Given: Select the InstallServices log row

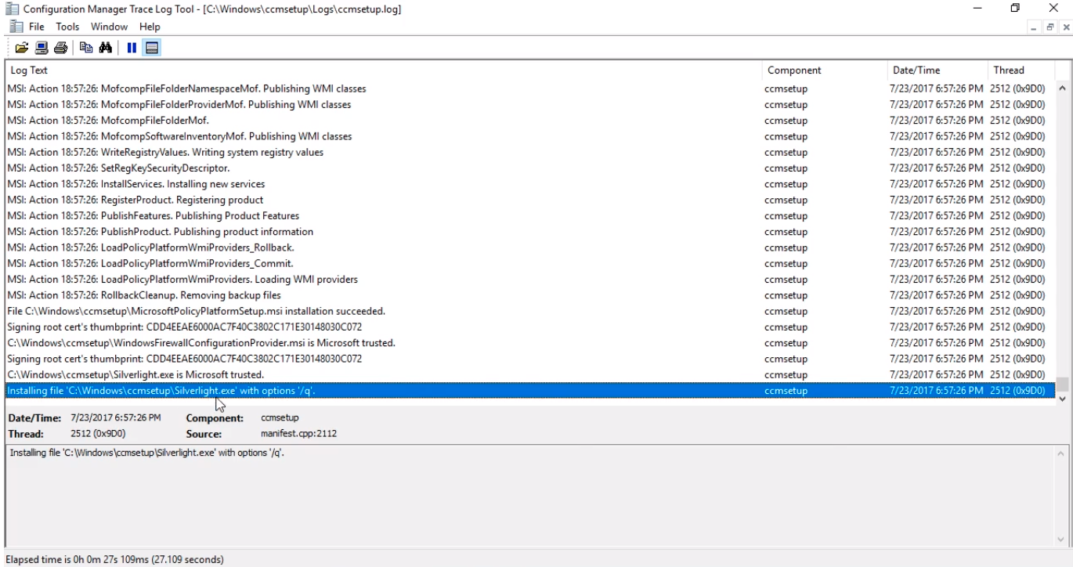Looking at the screenshot, I should [x=530, y=184].
